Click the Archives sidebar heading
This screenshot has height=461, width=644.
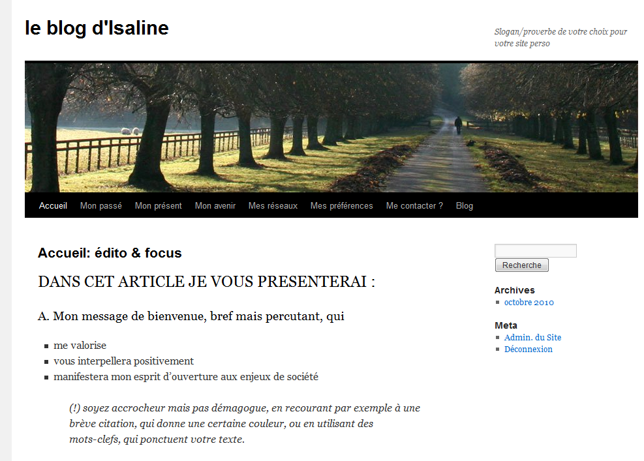(515, 290)
